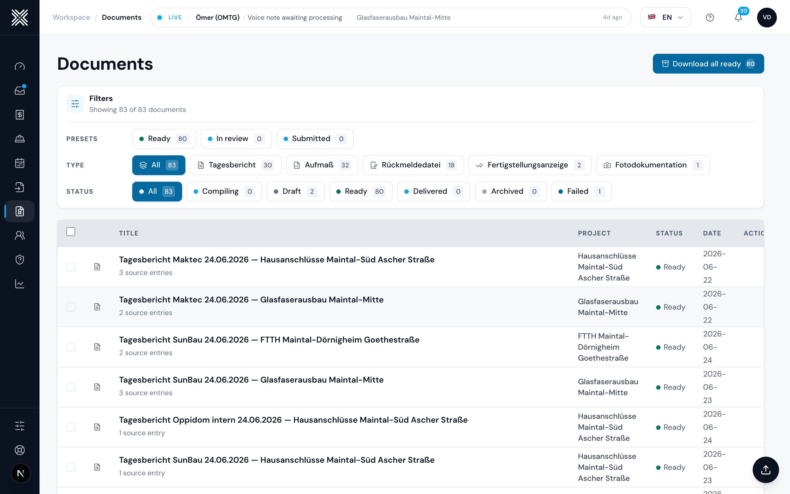Viewport: 790px width, 494px height.
Task: Open the calendar sidebar icon
Action: 19,163
